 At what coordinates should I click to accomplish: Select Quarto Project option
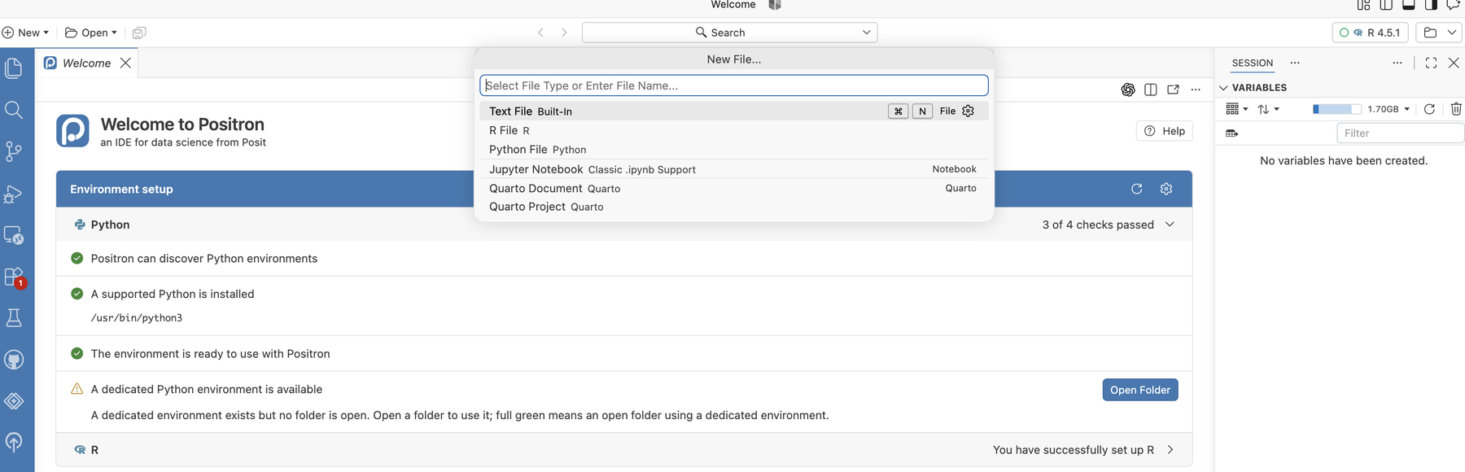[734, 207]
